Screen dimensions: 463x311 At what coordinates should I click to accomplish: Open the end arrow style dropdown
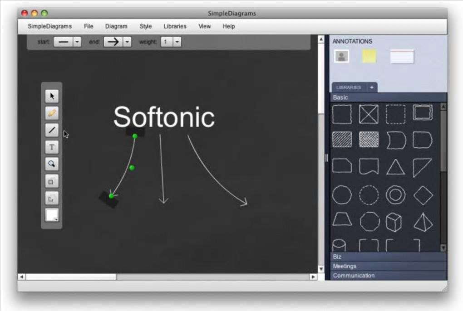[127, 42]
